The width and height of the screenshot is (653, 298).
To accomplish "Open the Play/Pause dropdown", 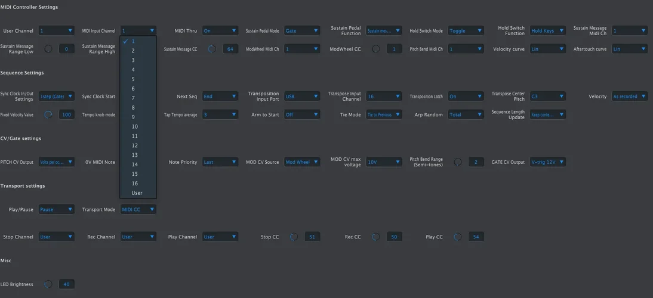I will [57, 209].
